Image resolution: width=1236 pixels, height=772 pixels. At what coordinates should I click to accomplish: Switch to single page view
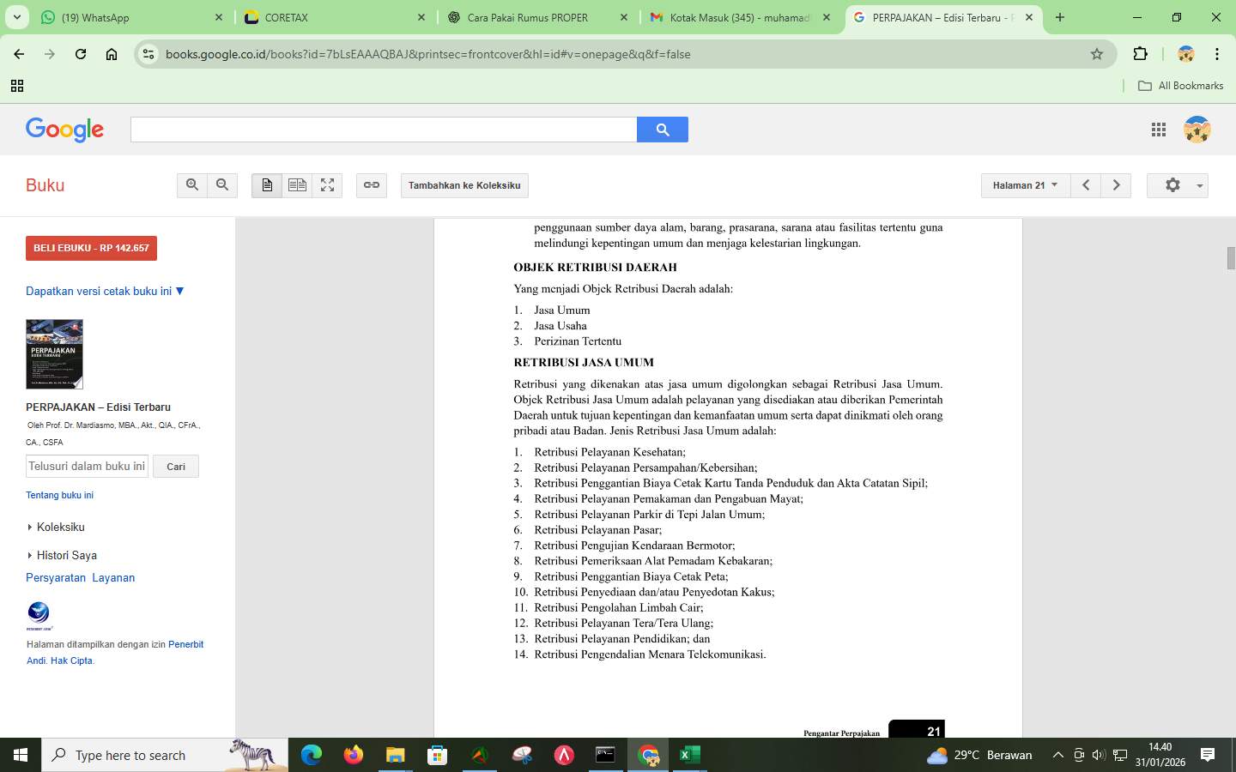click(266, 184)
